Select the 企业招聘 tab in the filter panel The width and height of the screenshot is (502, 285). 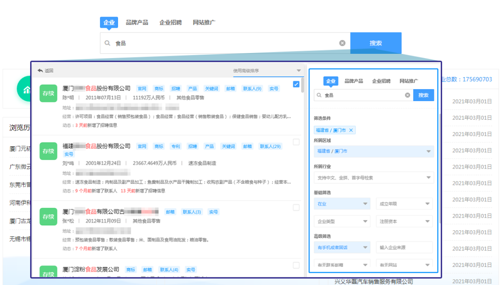point(381,81)
